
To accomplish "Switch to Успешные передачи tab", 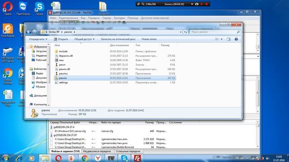I will click(x=128, y=151).
